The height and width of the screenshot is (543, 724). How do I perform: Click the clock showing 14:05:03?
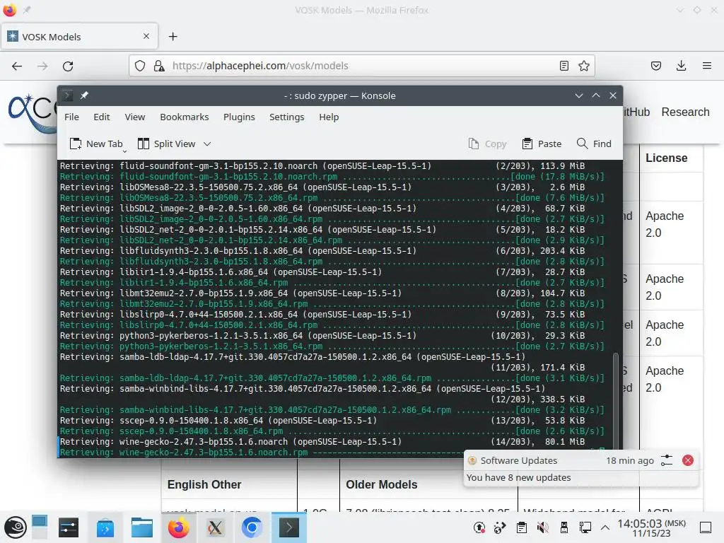(651, 527)
